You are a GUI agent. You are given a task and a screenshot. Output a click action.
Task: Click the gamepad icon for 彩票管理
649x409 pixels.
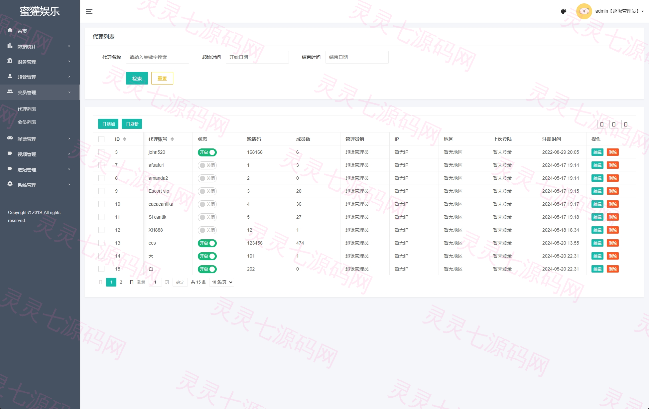[x=10, y=138]
